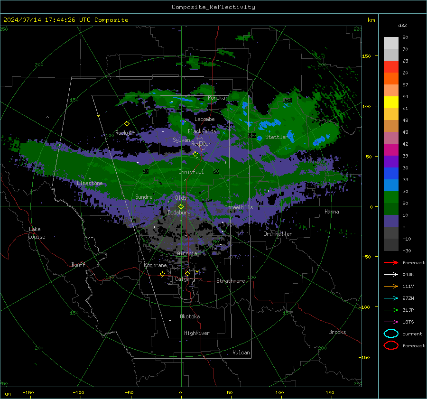Click the yellow diamond marker near RockyMH
427x399 pixels.
tap(127, 124)
